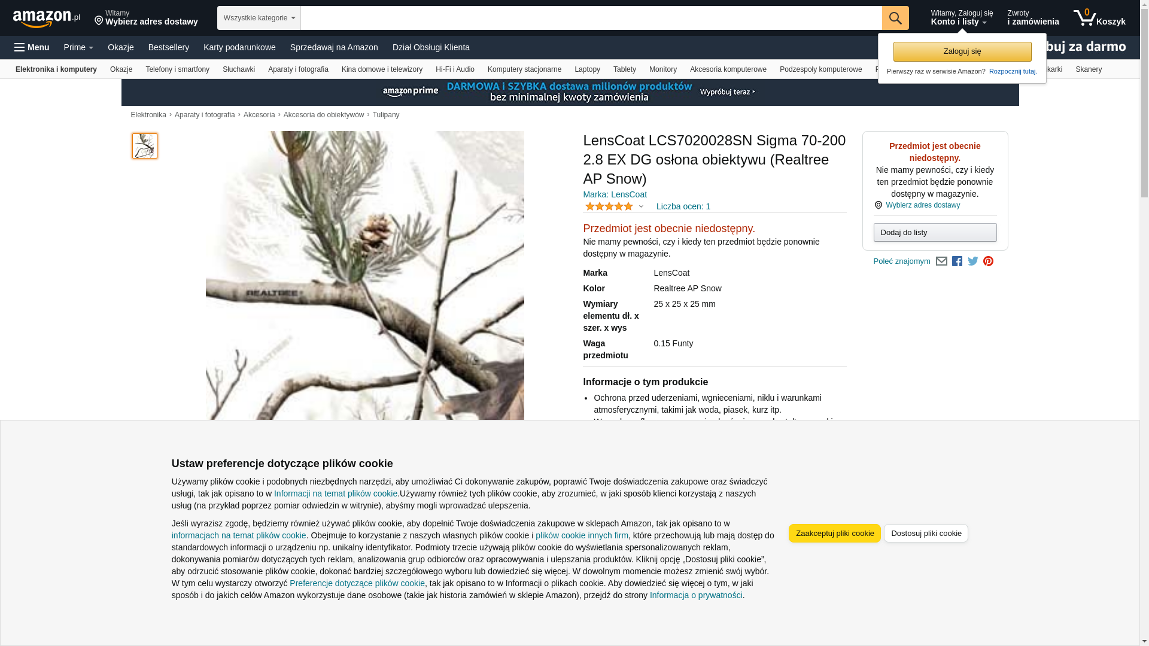1149x646 pixels.
Task: Click into the Amazon search field
Action: pos(591,18)
